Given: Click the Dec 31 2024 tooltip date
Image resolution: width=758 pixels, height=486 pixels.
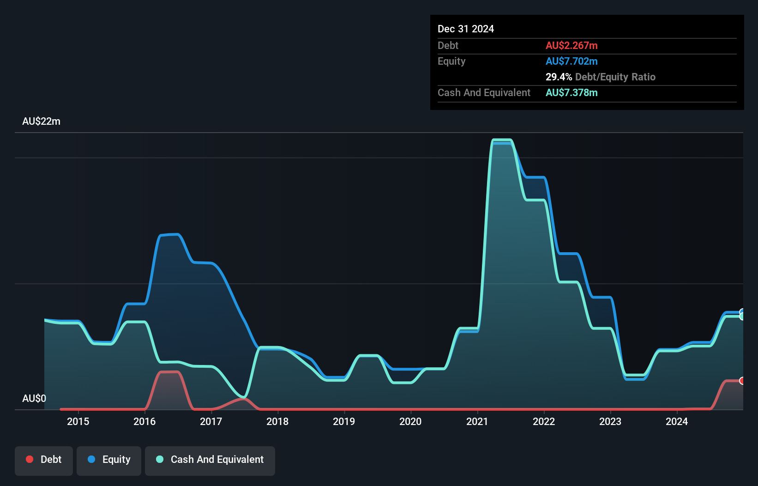Looking at the screenshot, I should 466,29.
